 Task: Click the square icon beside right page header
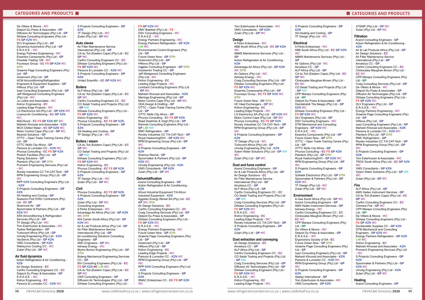click(x=348, y=13)
